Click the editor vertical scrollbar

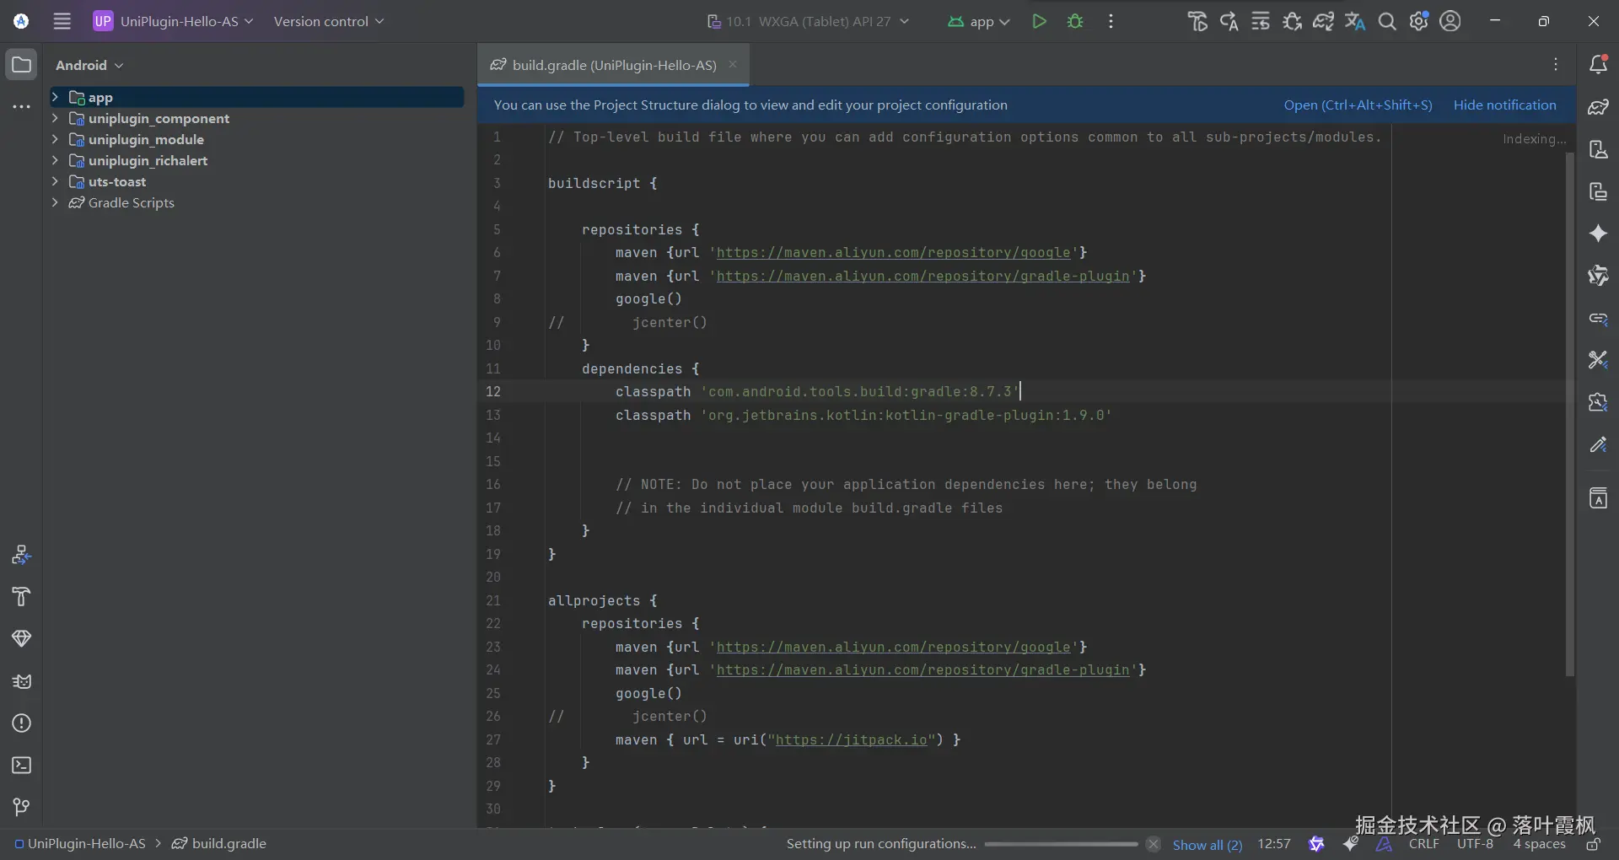coord(1569,413)
